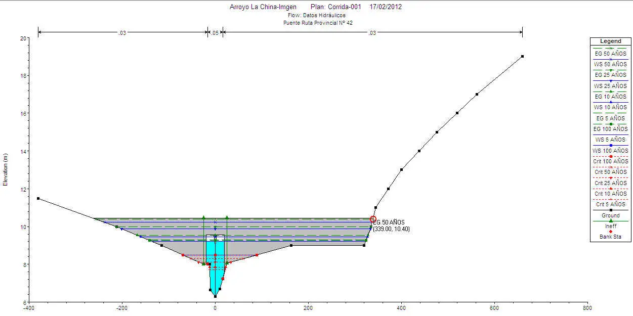Select 'WS 50 AÑOS' legend entry
This screenshot has height=316, width=633.
pyautogui.click(x=610, y=64)
